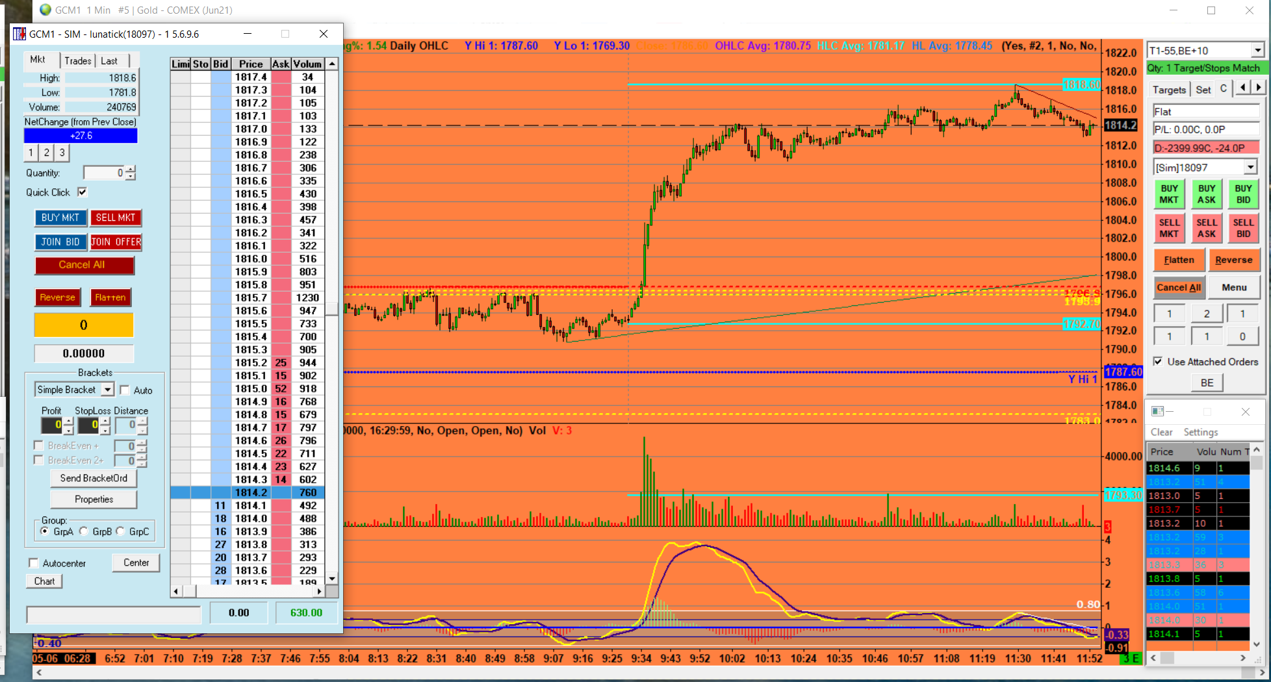The height and width of the screenshot is (682, 1271).
Task: Click the DOM ladder scroll left arrow
Action: click(x=176, y=591)
